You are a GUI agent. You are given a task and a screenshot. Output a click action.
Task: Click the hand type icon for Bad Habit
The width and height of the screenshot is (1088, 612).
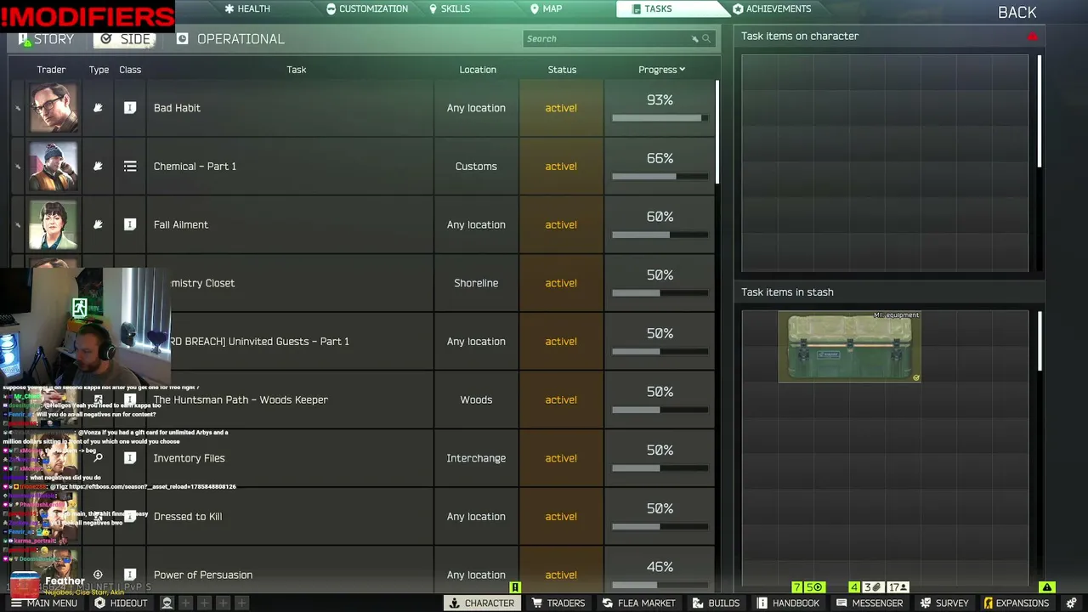(98, 108)
